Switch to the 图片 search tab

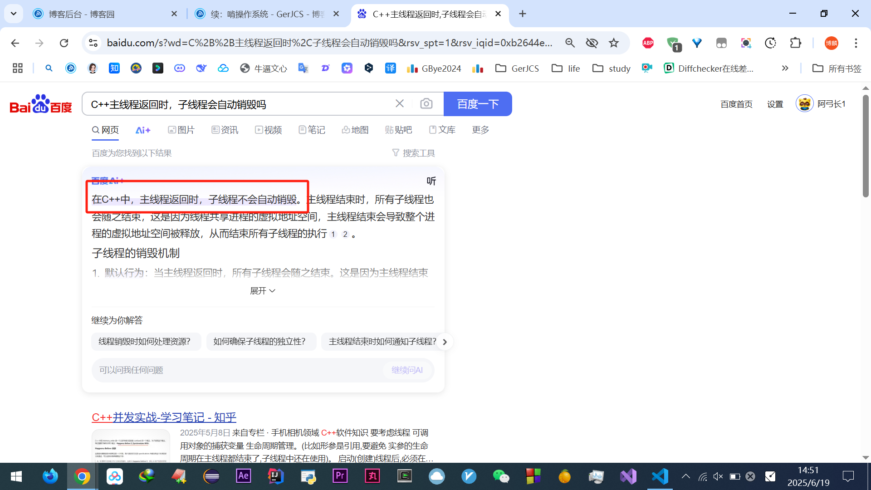[x=181, y=130]
